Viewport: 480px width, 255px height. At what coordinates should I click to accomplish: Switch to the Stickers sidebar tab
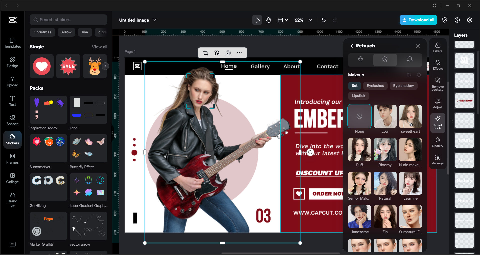click(12, 139)
